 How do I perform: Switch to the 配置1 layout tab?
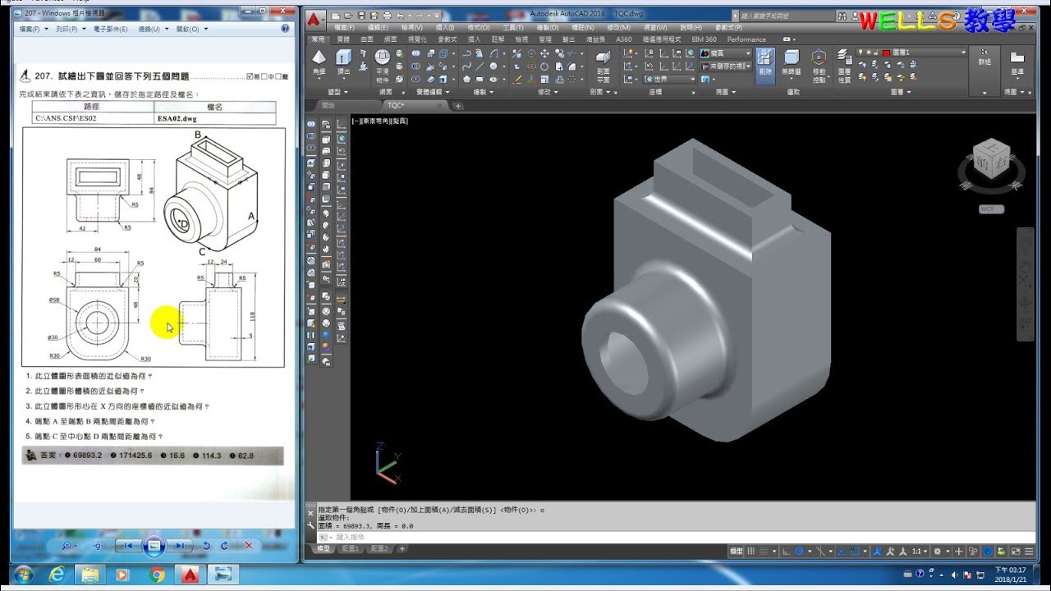pos(351,548)
